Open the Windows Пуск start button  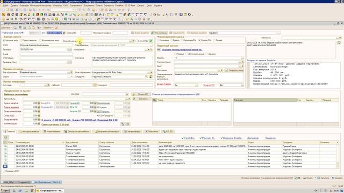5,191
